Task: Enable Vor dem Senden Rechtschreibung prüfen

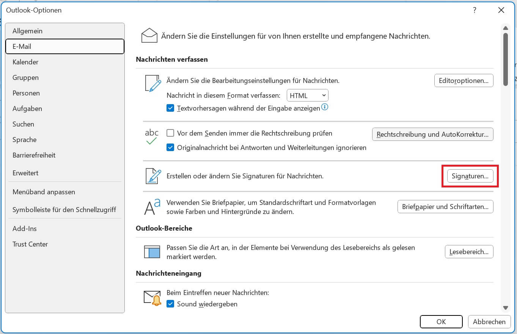Action: (170, 133)
